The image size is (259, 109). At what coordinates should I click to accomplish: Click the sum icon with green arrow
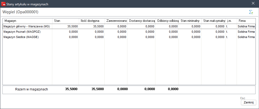tap(251, 12)
